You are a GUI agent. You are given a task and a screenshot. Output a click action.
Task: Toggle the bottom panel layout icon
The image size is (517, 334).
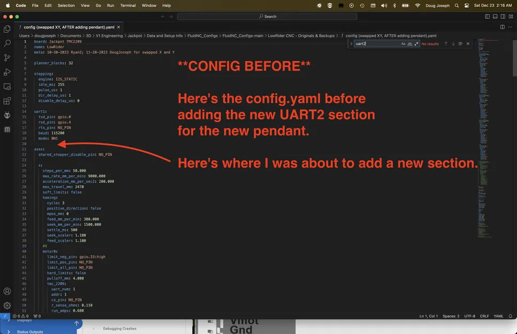coord(495,17)
